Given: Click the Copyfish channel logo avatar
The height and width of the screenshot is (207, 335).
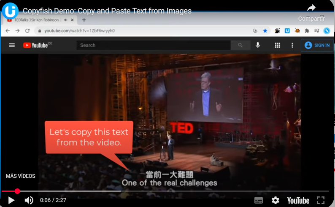Looking at the screenshot, I should point(10,11).
